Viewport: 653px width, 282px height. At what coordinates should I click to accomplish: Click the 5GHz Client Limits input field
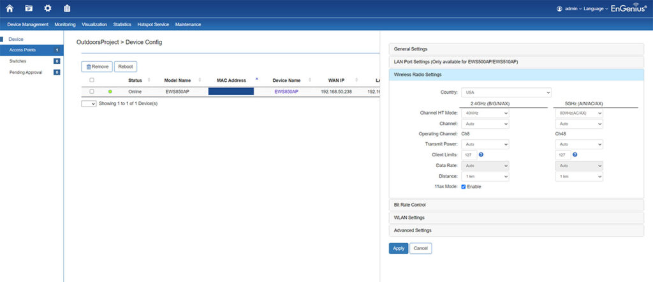[x=562, y=154]
